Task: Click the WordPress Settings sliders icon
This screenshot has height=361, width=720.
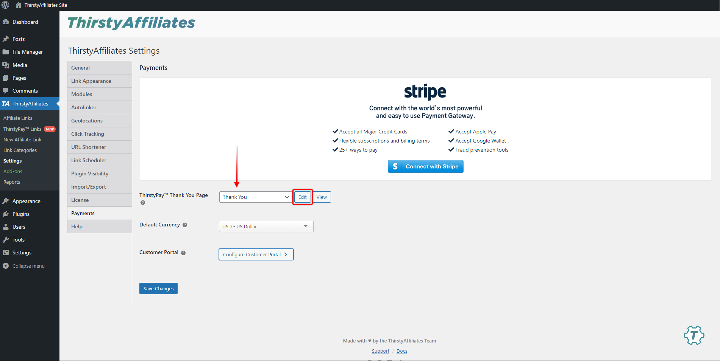Action: 6,253
